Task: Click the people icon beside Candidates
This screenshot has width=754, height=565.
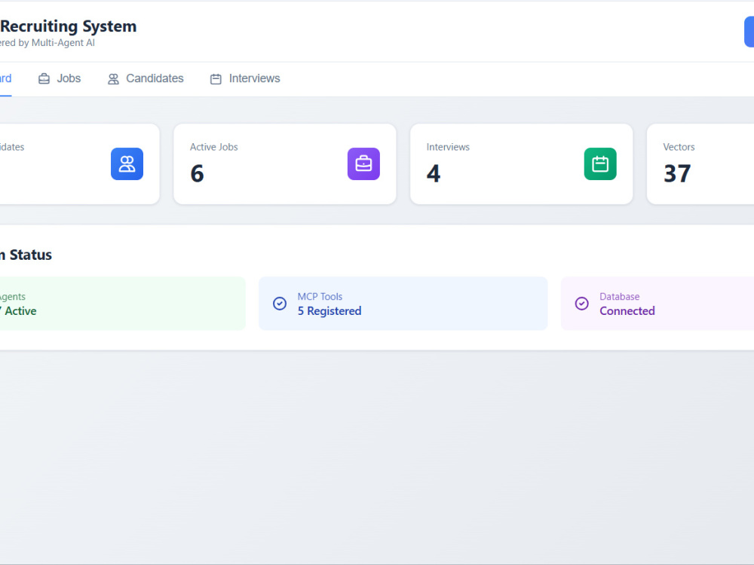Action: click(113, 79)
